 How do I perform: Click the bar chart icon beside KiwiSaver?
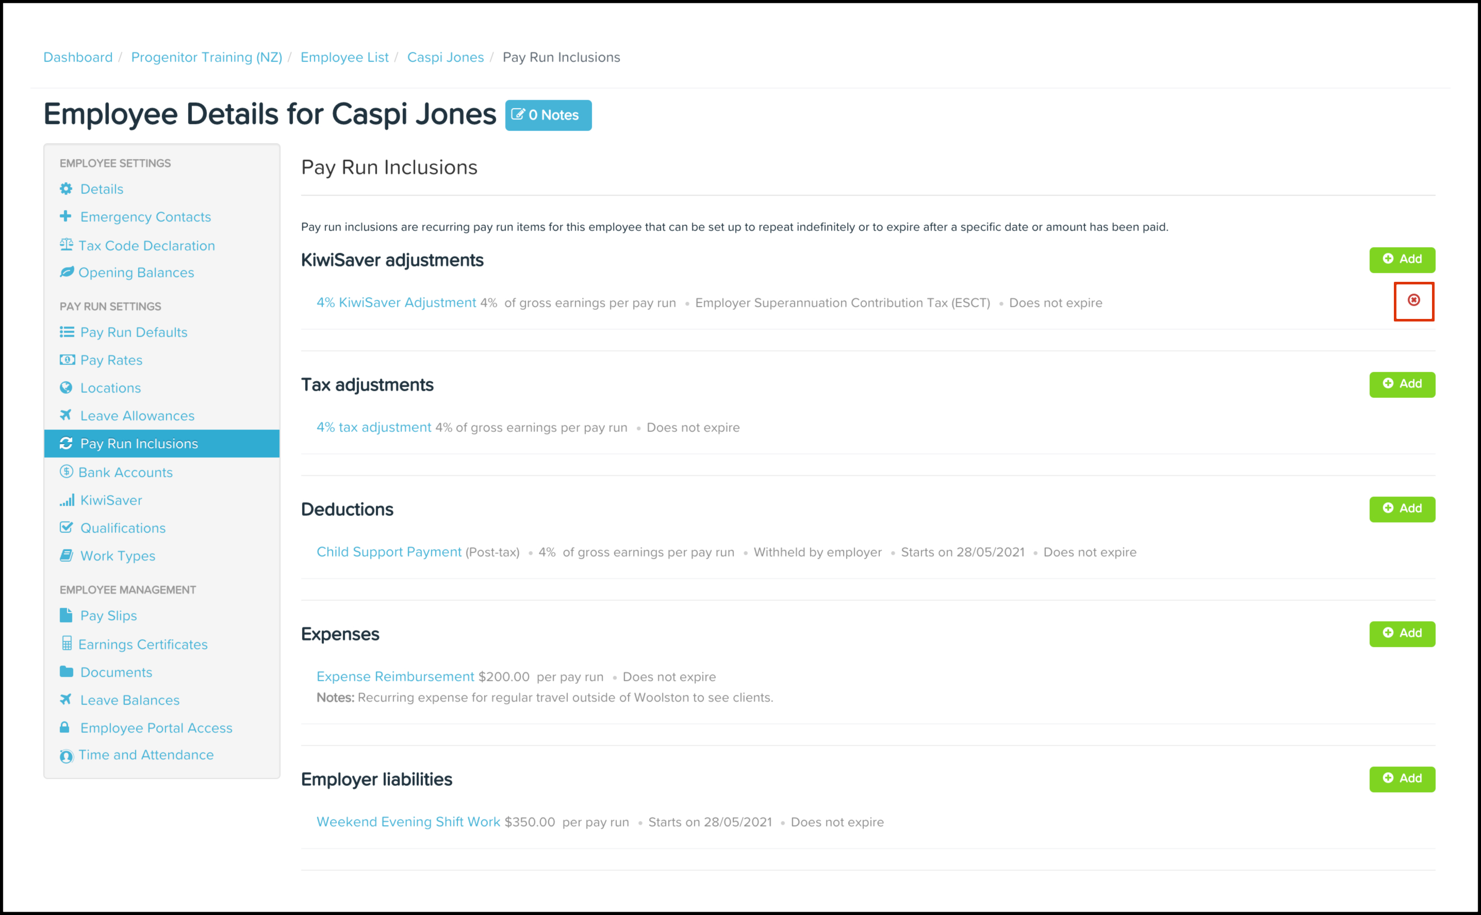(67, 500)
